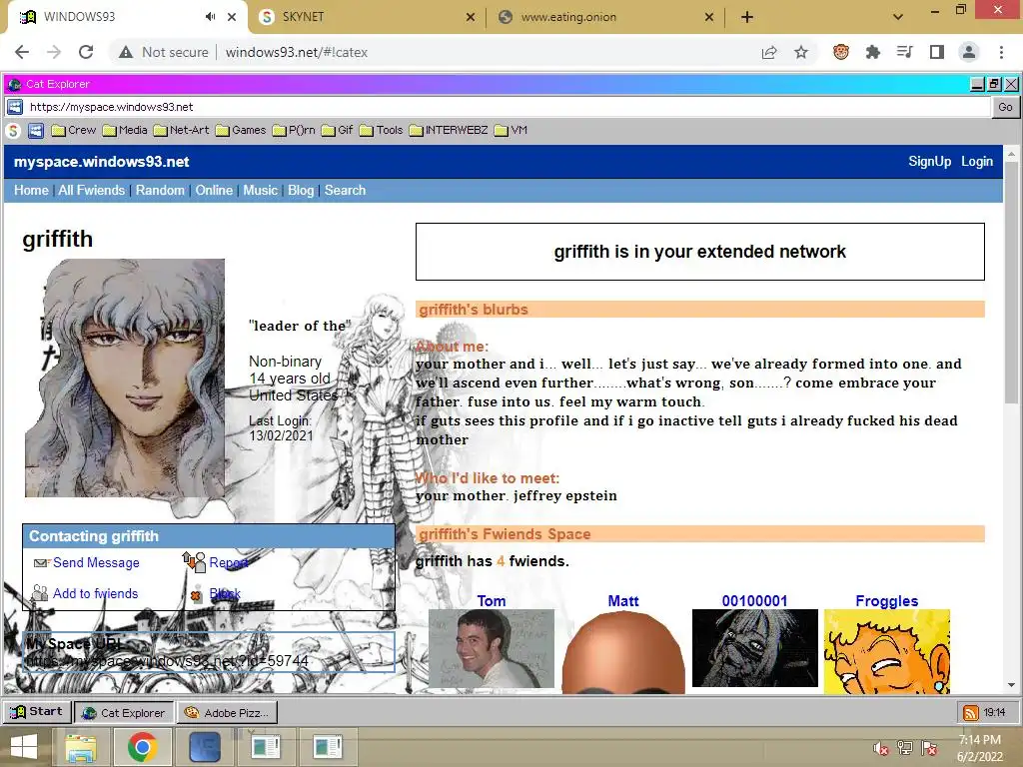Image resolution: width=1023 pixels, height=767 pixels.
Task: Click the Block link
Action: click(x=225, y=593)
